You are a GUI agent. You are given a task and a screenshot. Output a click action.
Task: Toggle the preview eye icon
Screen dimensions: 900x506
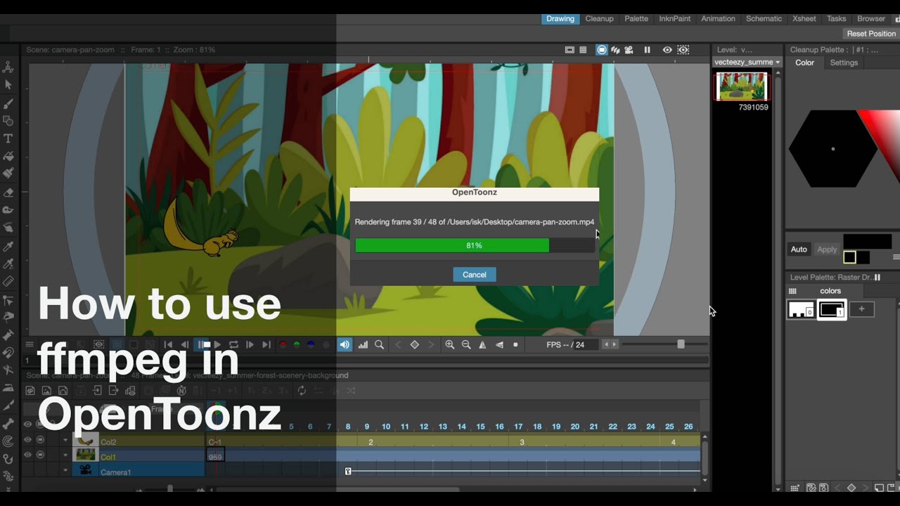pyautogui.click(x=667, y=50)
